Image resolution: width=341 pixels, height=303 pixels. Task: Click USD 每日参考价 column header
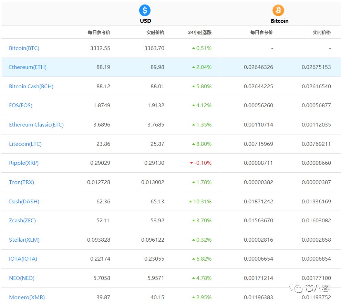[99, 32]
